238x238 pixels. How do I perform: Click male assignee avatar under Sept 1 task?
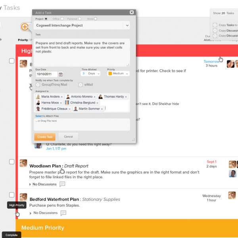(x=232, y=174)
